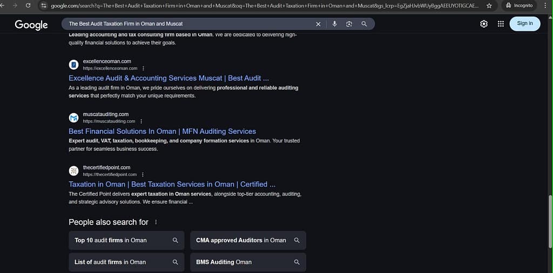553x273 pixels.
Task: Click muscatauditing.com site favicon
Action: [x=73, y=118]
